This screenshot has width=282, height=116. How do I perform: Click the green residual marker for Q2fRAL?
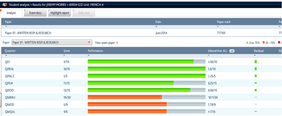tap(255, 69)
